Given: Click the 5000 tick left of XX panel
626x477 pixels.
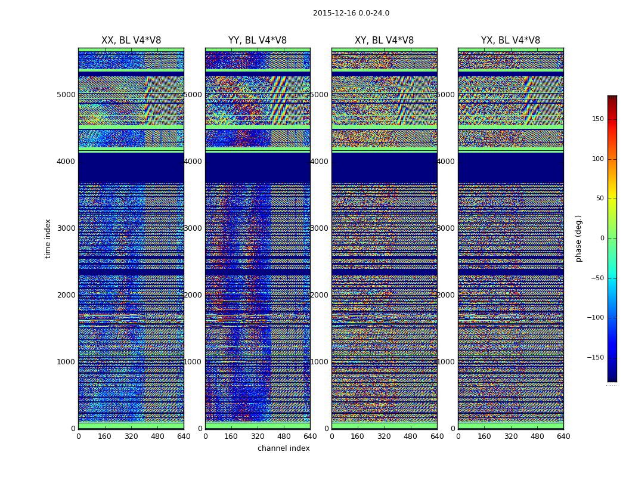Looking at the screenshot, I should pos(66,94).
